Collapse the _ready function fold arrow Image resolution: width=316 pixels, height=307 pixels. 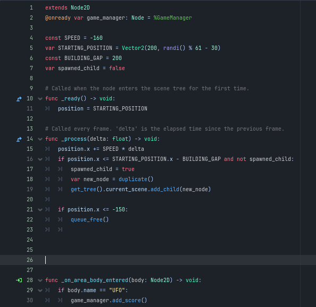point(40,99)
